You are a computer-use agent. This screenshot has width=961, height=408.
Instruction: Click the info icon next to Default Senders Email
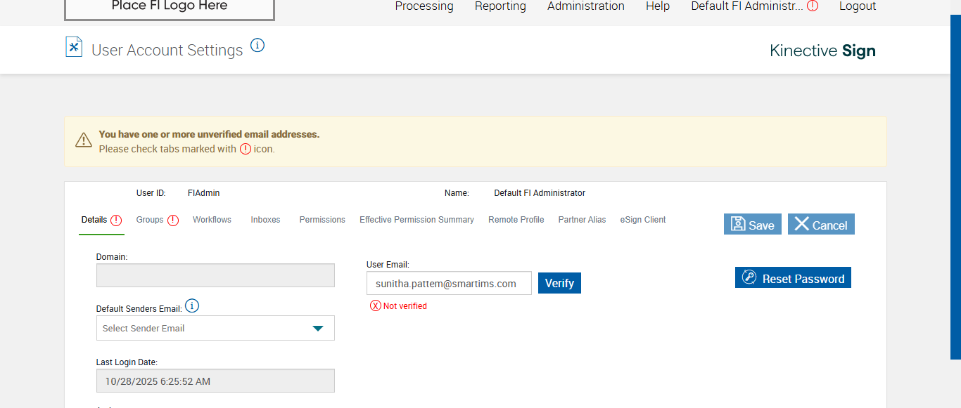coord(192,306)
